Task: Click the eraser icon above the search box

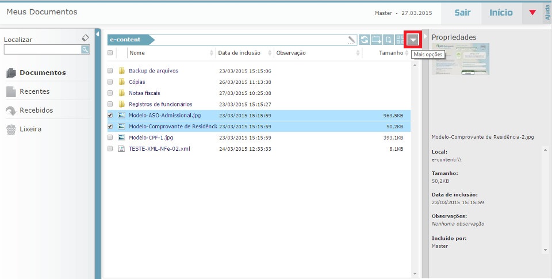Action: click(x=85, y=38)
